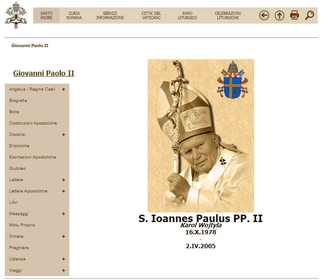
Task: Open the Celebrazioni Liturgiche menu
Action: 228,15
